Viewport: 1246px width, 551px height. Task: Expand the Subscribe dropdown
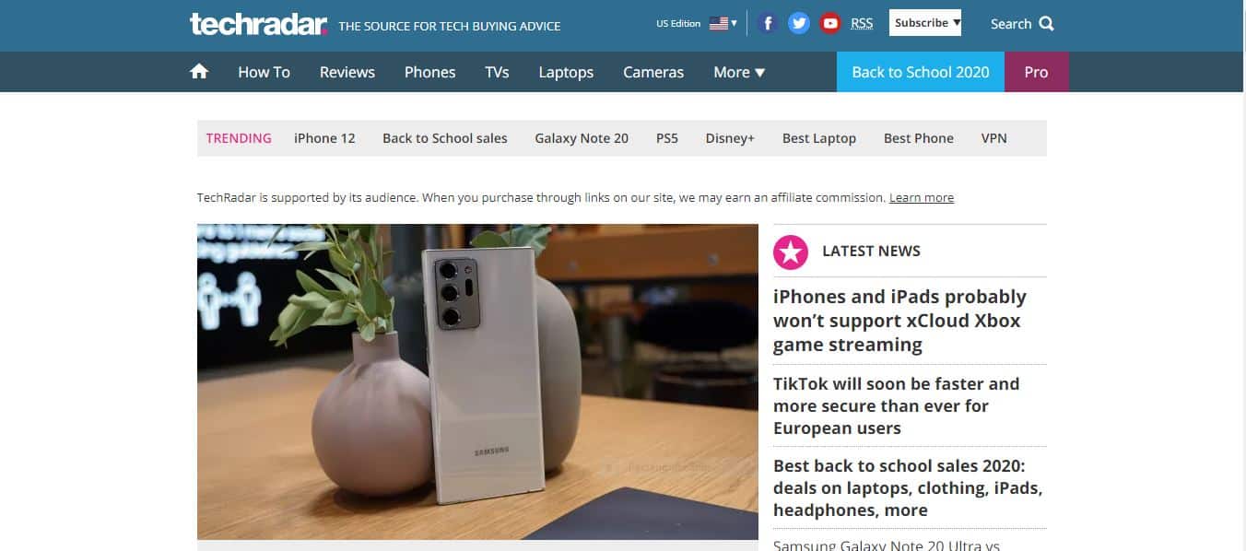925,23
